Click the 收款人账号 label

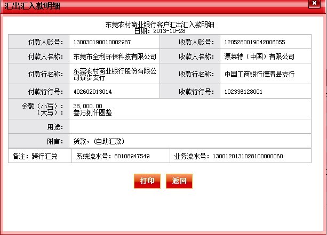[x=196, y=42]
